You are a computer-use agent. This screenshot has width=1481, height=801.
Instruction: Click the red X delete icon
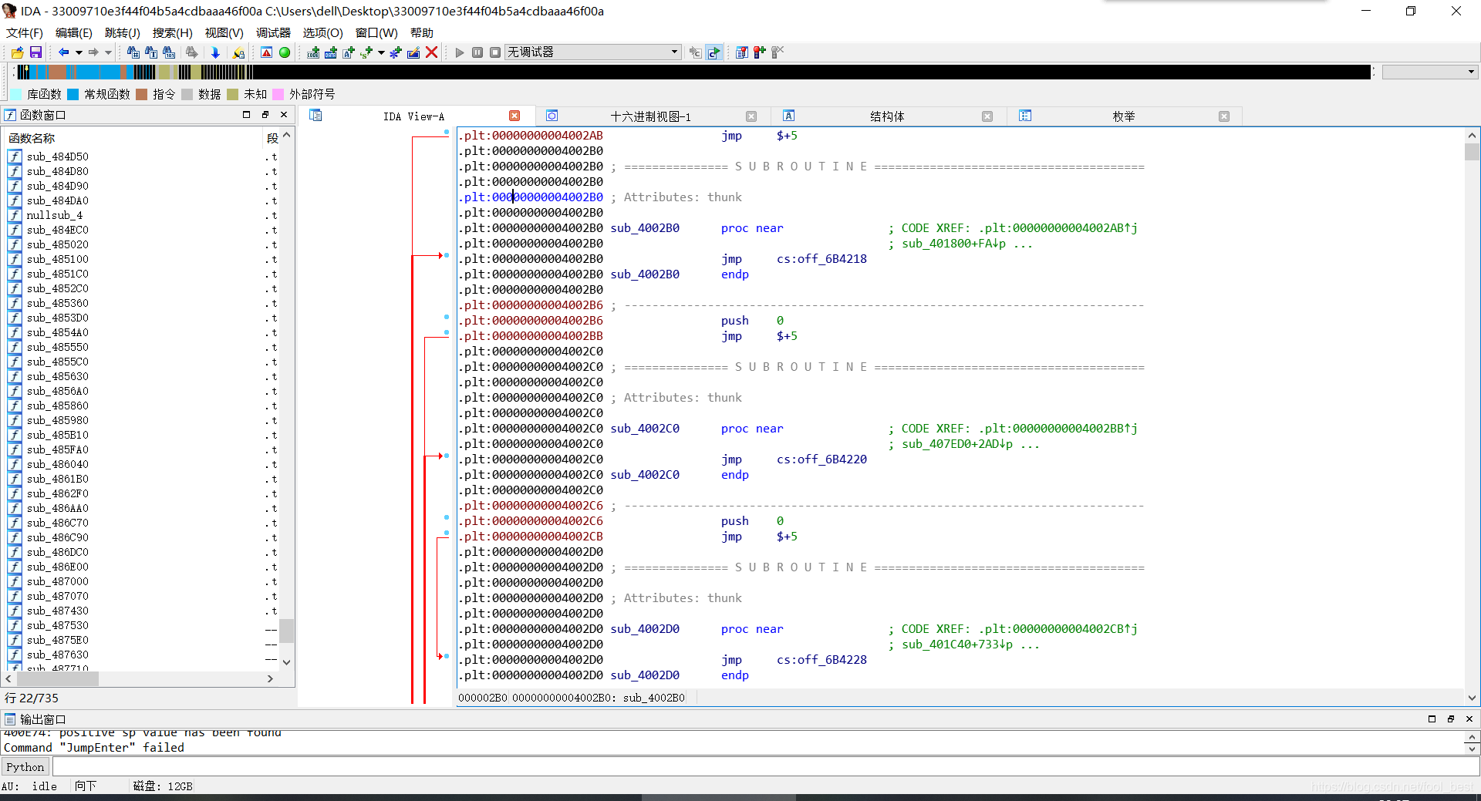(432, 52)
